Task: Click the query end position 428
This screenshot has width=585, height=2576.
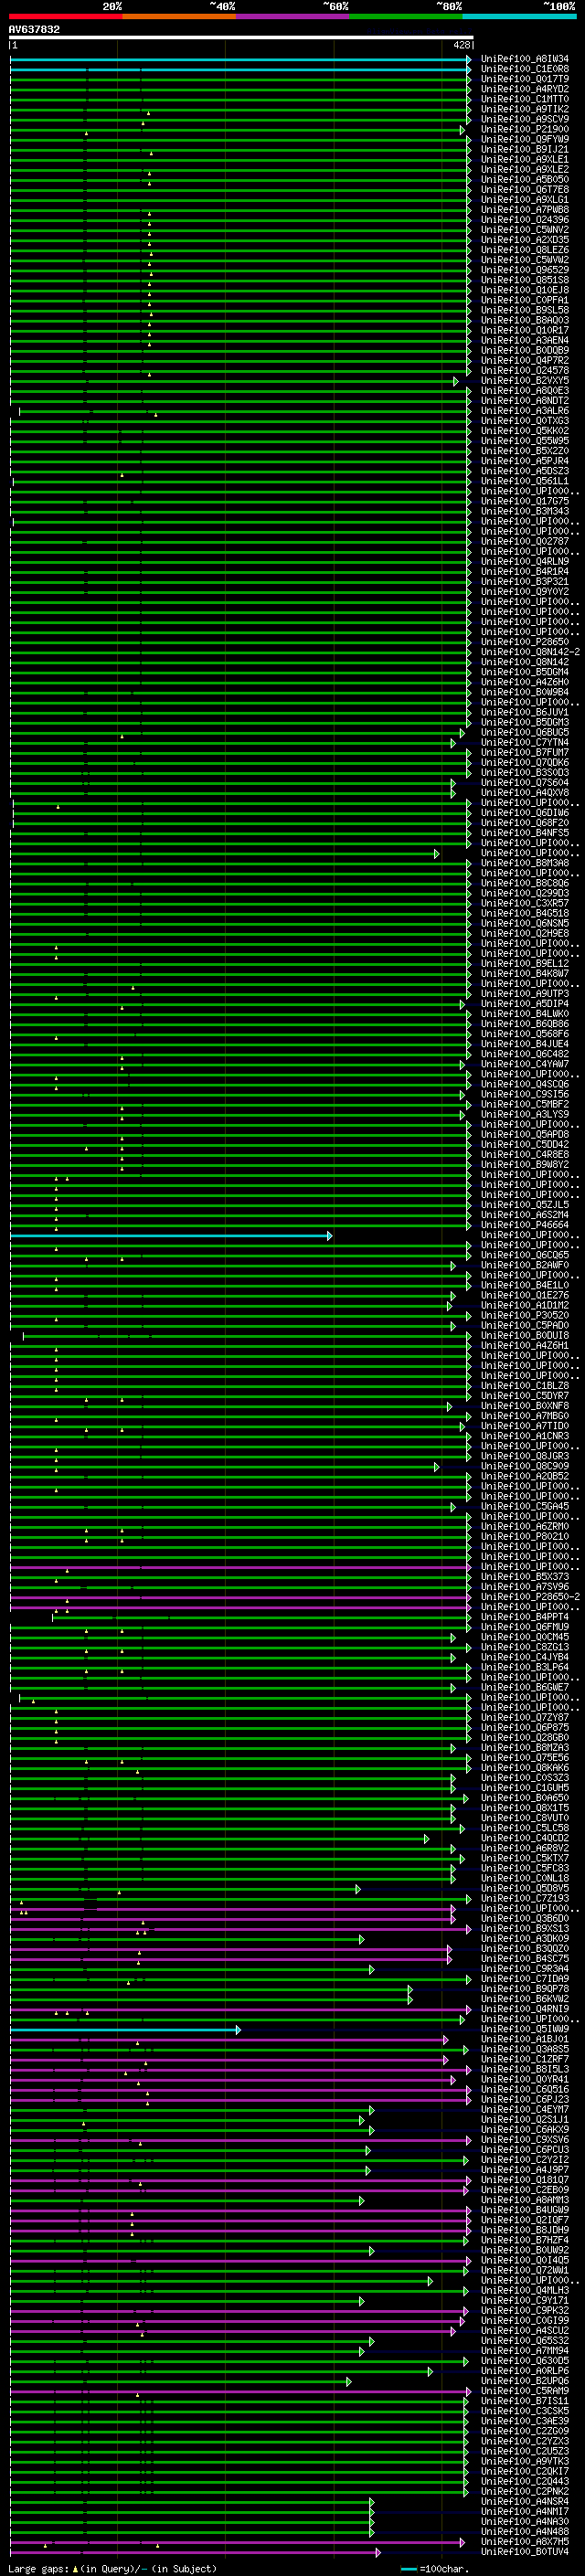Action: pyautogui.click(x=462, y=45)
